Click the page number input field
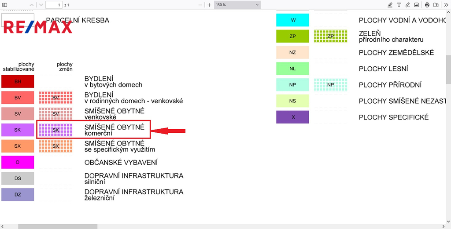The width and height of the screenshot is (451, 229). (53, 5)
